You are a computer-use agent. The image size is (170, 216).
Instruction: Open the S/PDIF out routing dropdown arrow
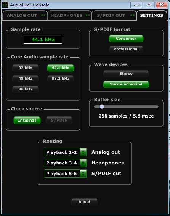(83, 174)
